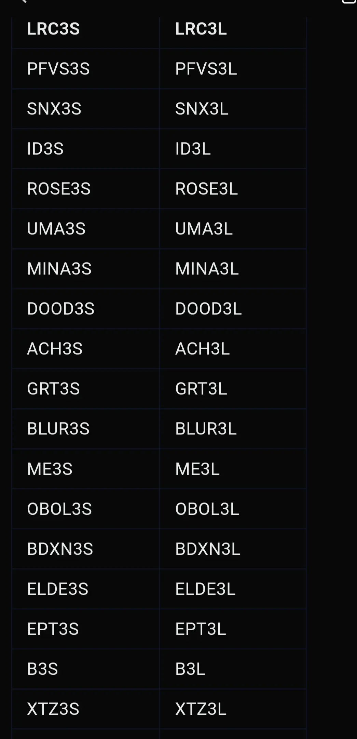Select the MINA3L cell
357x739 pixels.
[x=233, y=269]
